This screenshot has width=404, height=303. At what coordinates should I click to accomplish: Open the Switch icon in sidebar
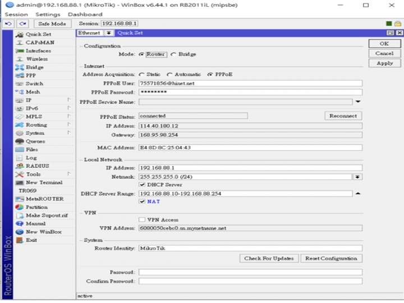pos(19,84)
